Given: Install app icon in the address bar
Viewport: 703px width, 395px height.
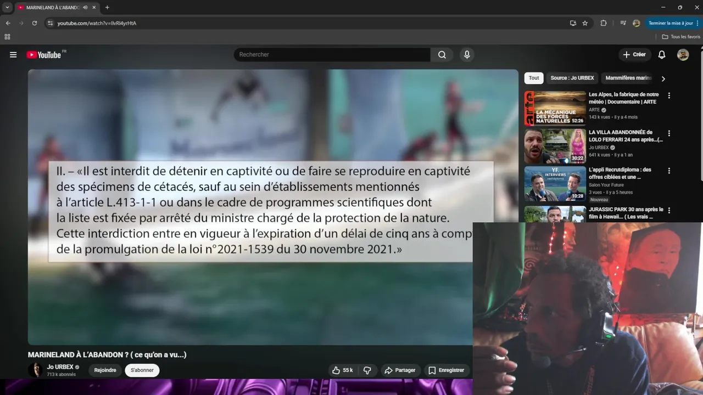Looking at the screenshot, I should 573,23.
